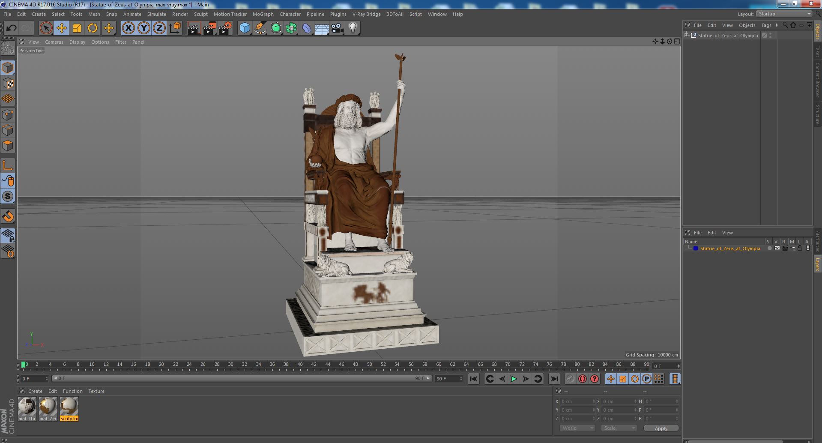Toggle Z axis lock
This screenshot has width=822, height=443.
click(159, 28)
